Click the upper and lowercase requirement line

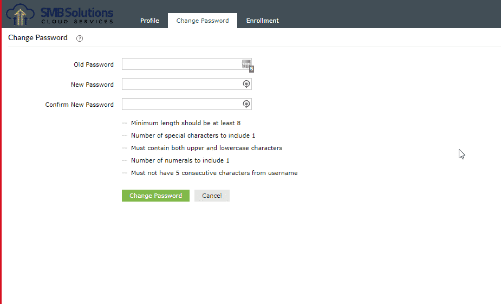(x=206, y=148)
